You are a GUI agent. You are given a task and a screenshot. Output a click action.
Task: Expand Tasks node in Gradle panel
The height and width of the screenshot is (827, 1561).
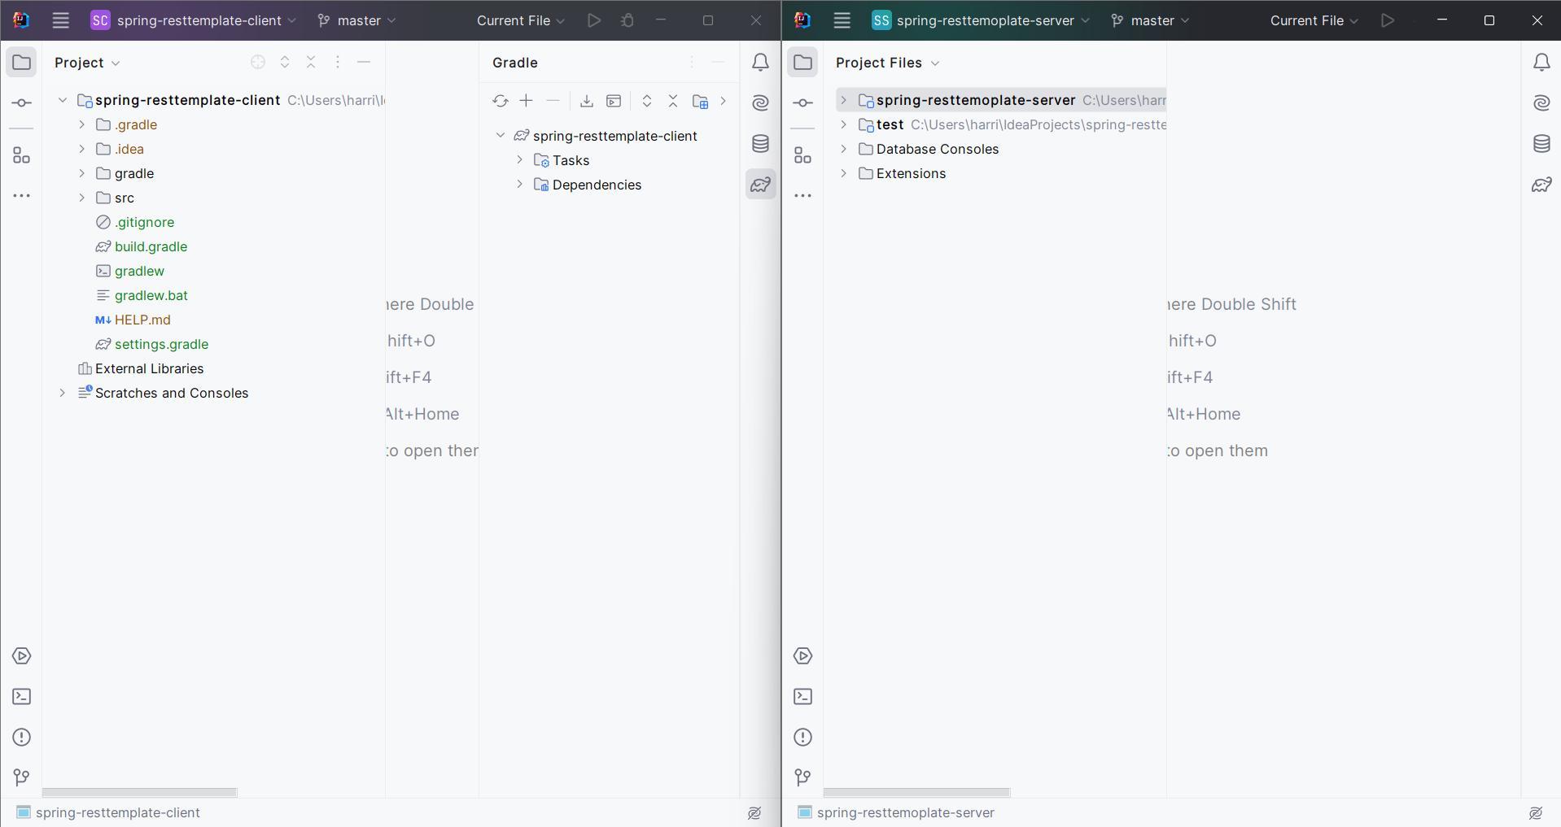pyautogui.click(x=520, y=160)
